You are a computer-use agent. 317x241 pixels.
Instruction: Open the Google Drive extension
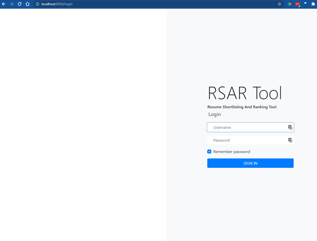coord(290,4)
